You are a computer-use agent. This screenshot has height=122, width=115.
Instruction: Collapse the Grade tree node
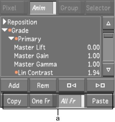point(5,30)
